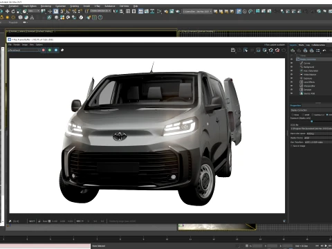Open the Mirror tool
Image resolution: width=332 pixels, height=249 pixels.
116,11
